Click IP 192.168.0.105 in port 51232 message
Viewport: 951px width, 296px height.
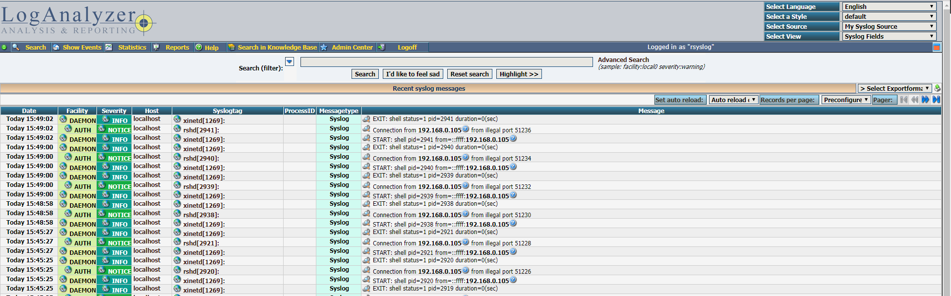tap(439, 187)
